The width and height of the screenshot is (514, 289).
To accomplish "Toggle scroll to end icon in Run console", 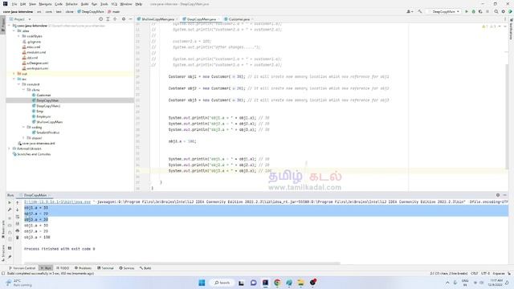I will coord(18,224).
